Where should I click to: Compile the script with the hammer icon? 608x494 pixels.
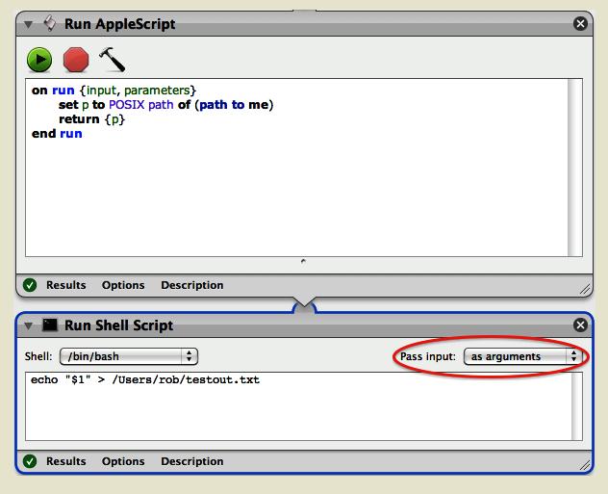point(112,60)
